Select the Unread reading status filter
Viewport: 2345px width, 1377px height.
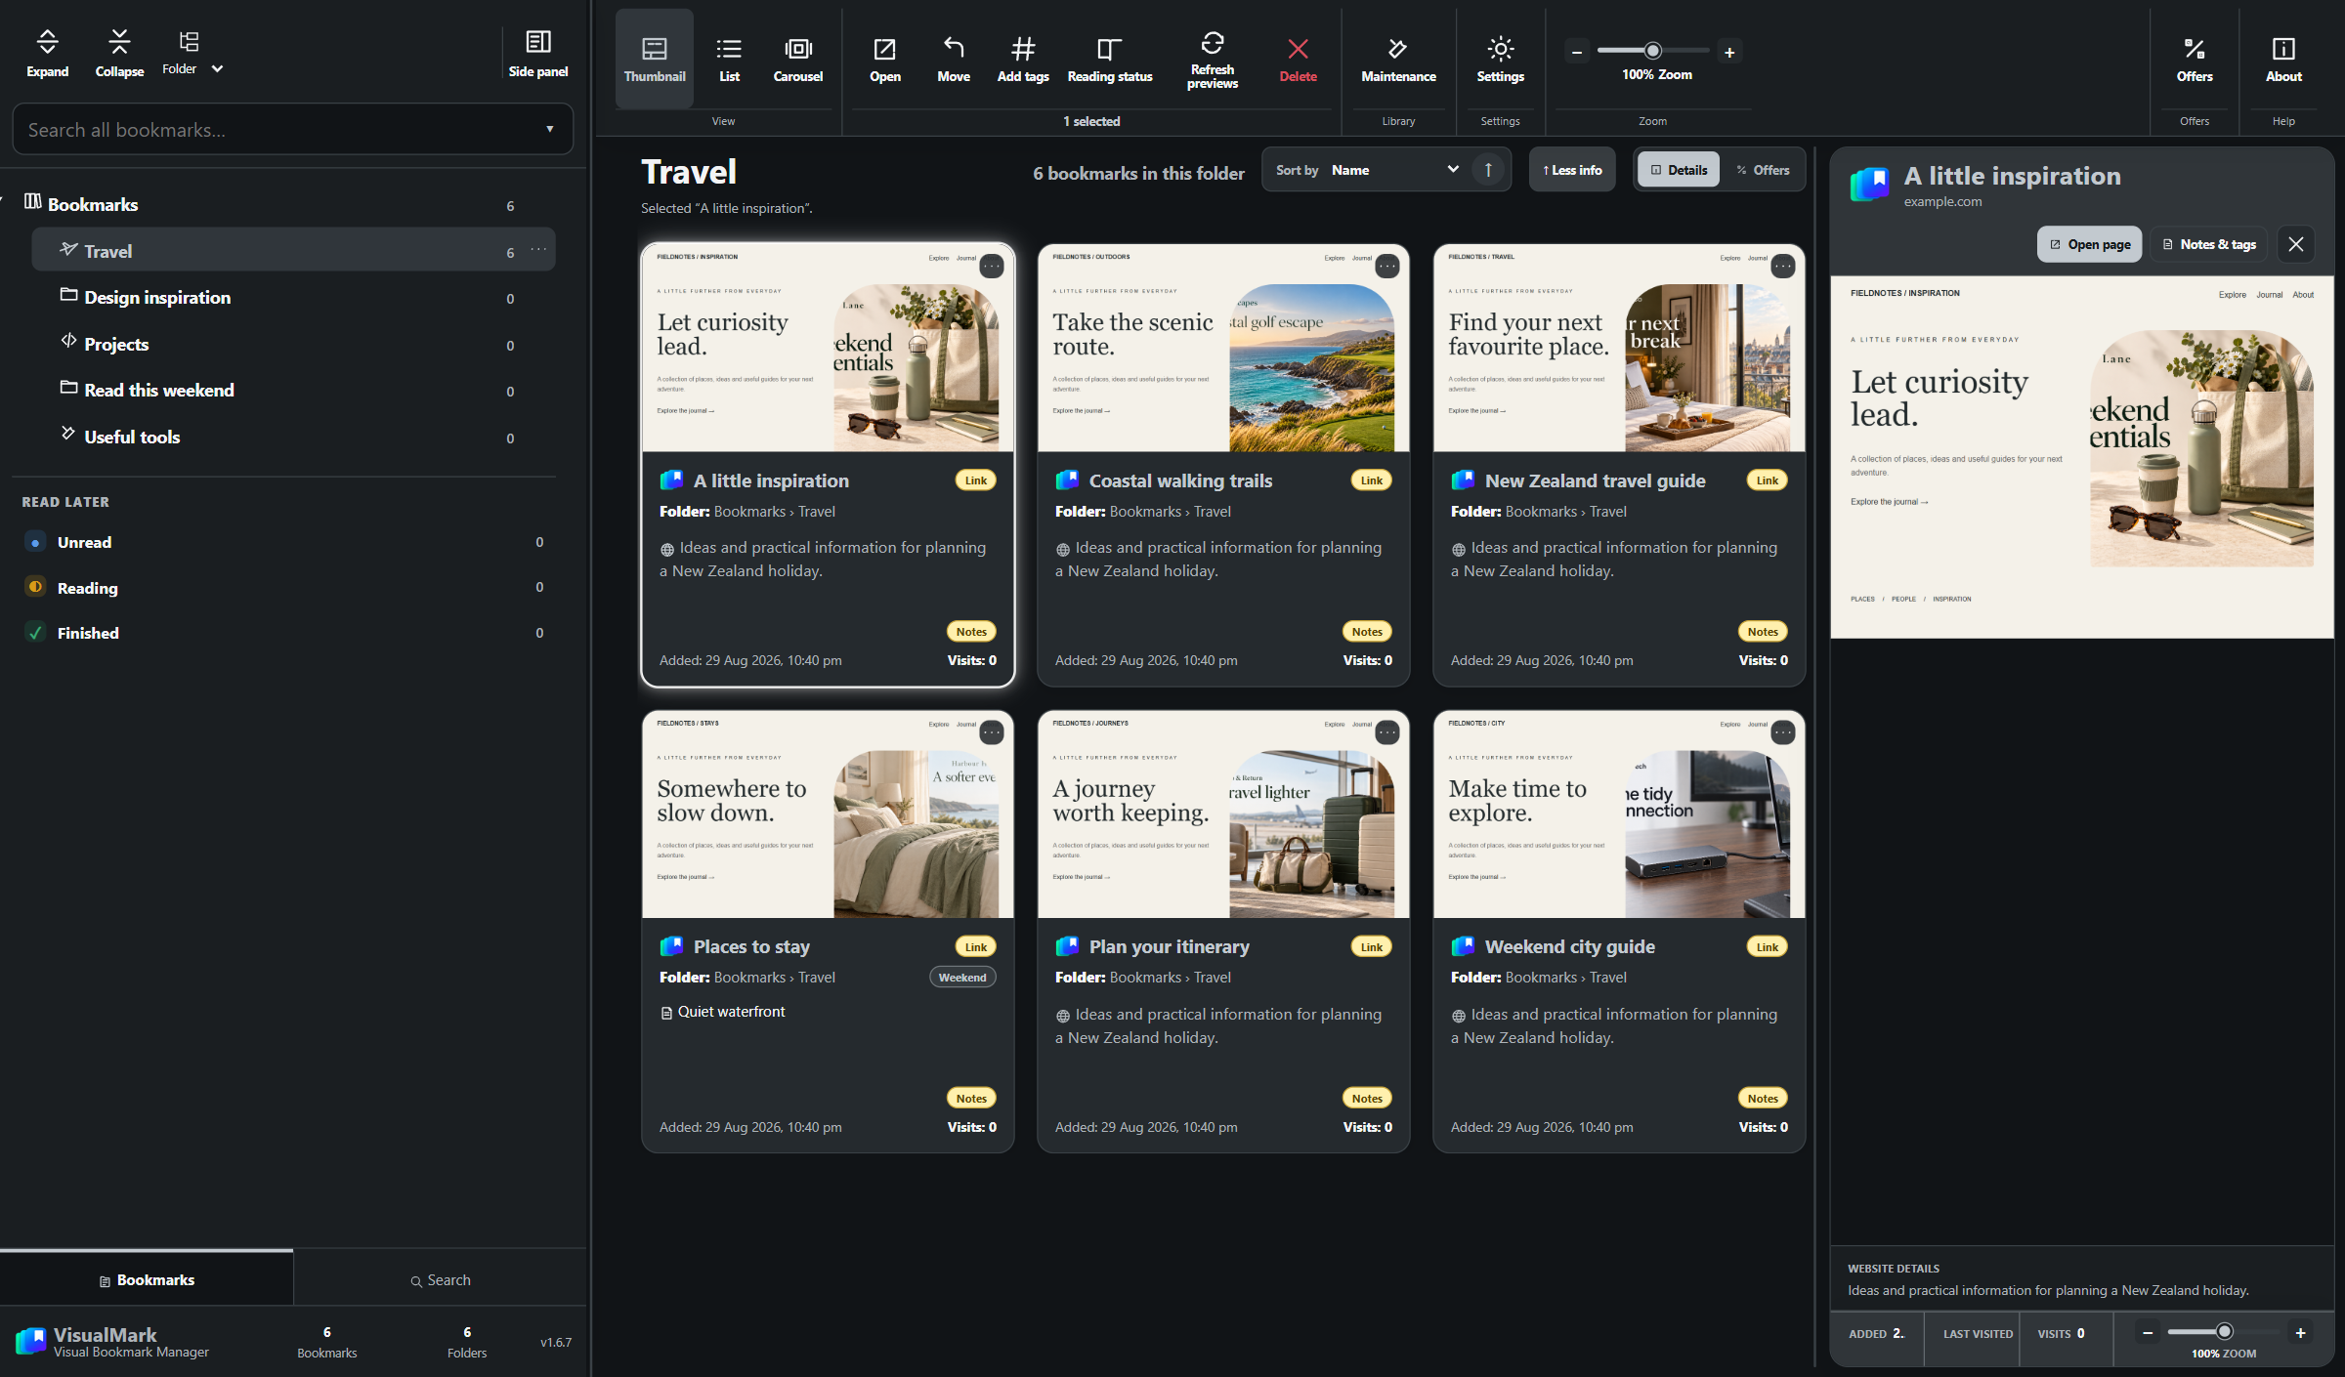[x=283, y=542]
